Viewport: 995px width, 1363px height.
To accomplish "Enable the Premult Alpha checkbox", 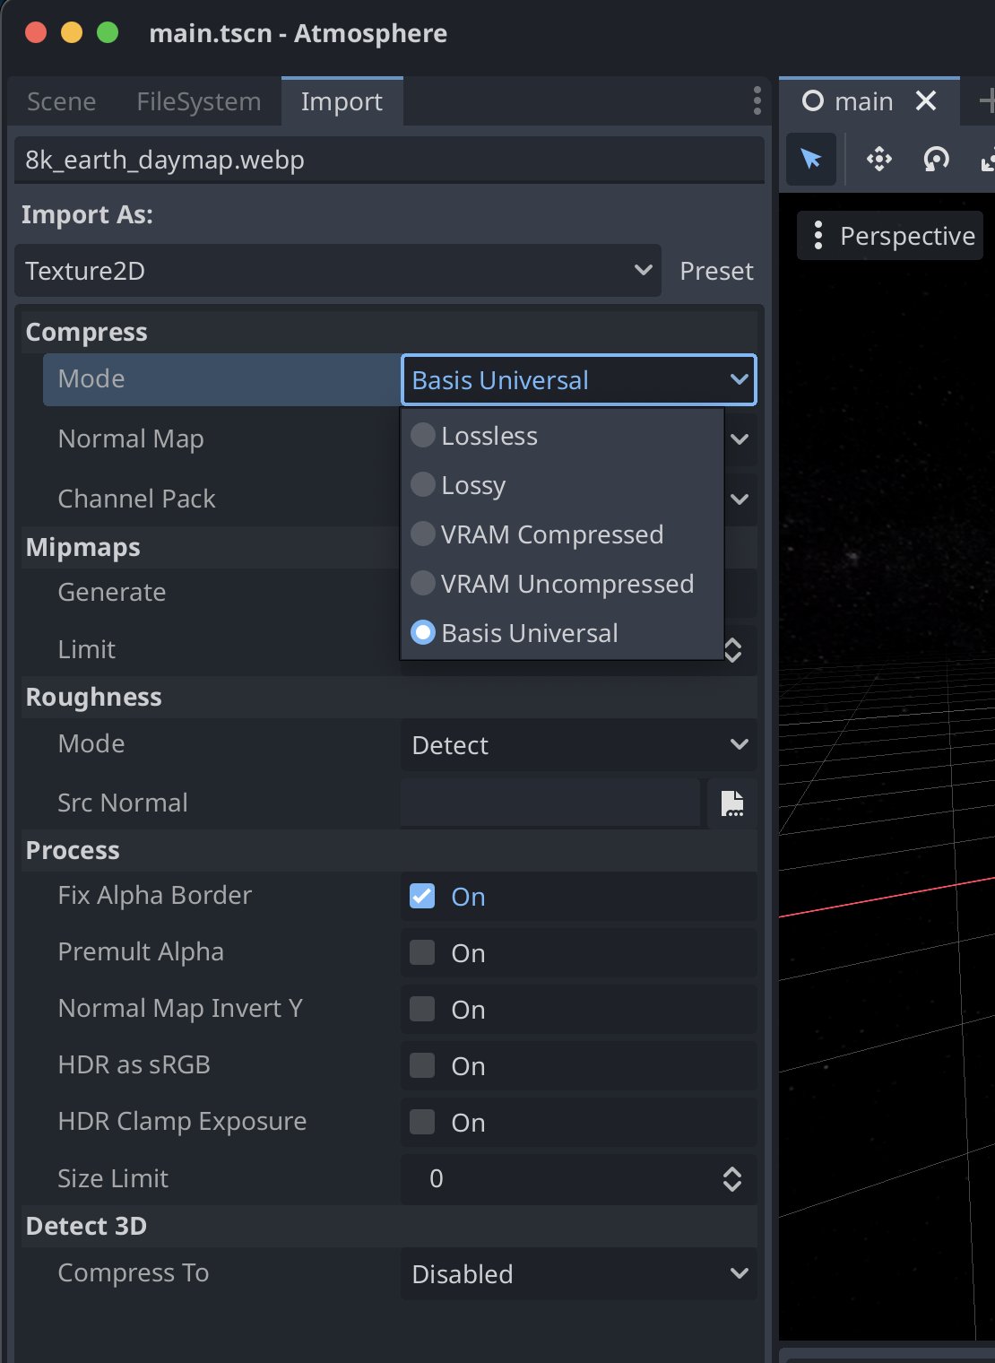I will pyautogui.click(x=422, y=952).
